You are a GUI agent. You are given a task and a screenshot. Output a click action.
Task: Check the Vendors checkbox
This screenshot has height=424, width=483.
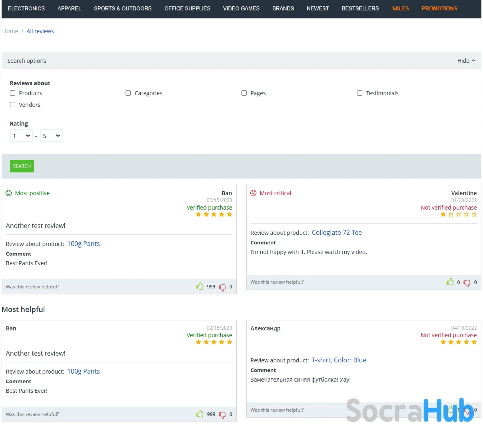tap(13, 104)
